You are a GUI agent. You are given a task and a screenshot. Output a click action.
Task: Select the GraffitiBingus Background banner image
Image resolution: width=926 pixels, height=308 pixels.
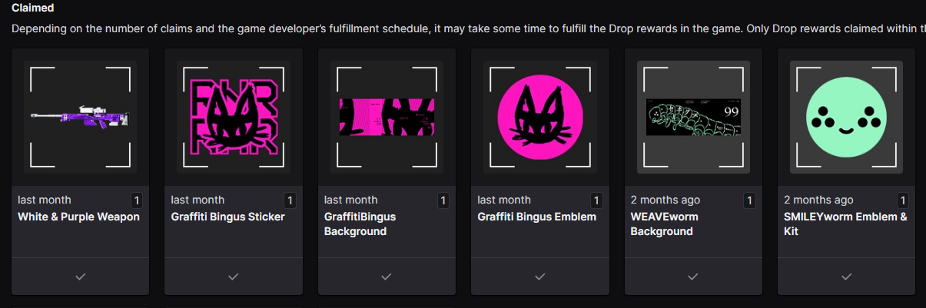click(x=387, y=117)
